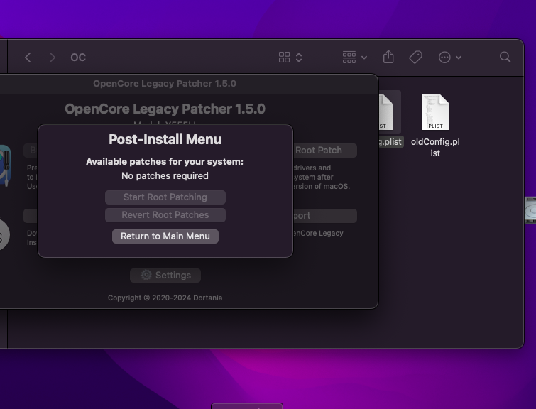
Task: Click the highlighted .plist file name
Action: 391,141
